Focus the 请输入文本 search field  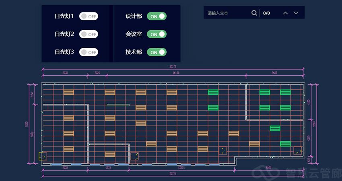pyautogui.click(x=227, y=13)
